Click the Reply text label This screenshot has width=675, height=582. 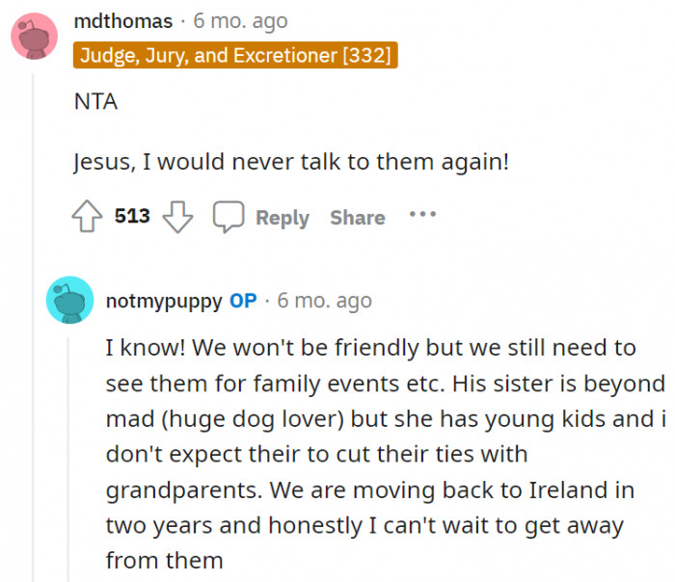pyautogui.click(x=282, y=218)
